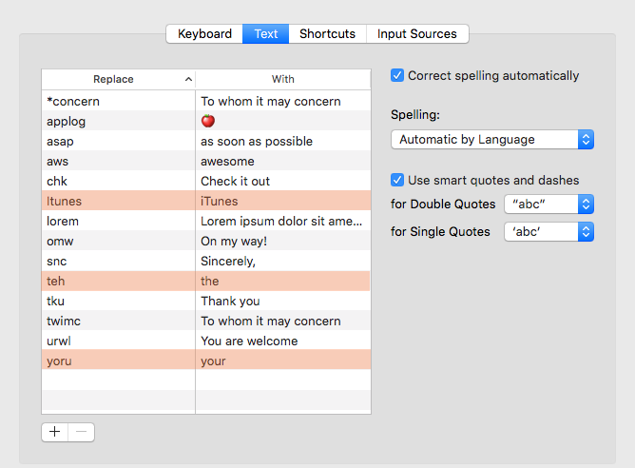The image size is (635, 468).
Task: Toggle Correct spelling automatically checkbox
Action: 397,76
